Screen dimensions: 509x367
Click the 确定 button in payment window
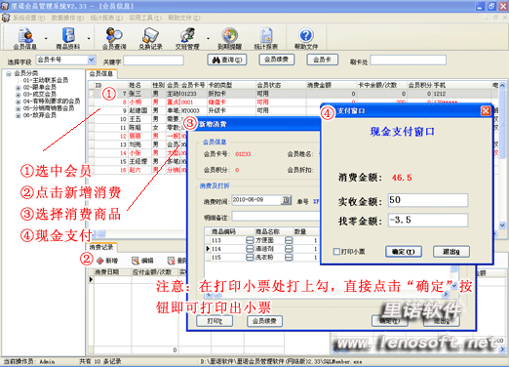pyautogui.click(x=404, y=252)
